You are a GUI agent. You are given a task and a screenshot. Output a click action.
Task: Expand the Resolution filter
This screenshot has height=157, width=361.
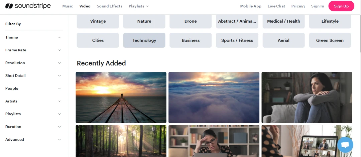pos(33,63)
